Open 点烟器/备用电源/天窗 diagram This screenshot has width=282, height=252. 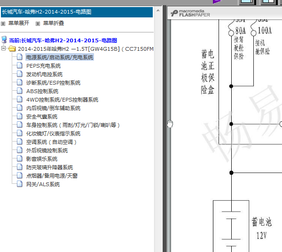pos(52,176)
